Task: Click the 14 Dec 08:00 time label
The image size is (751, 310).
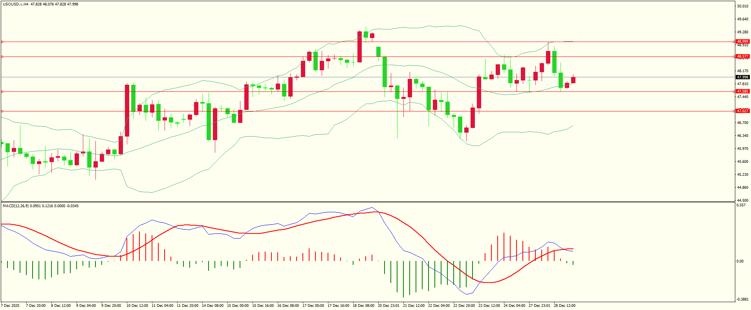Action: [212, 306]
